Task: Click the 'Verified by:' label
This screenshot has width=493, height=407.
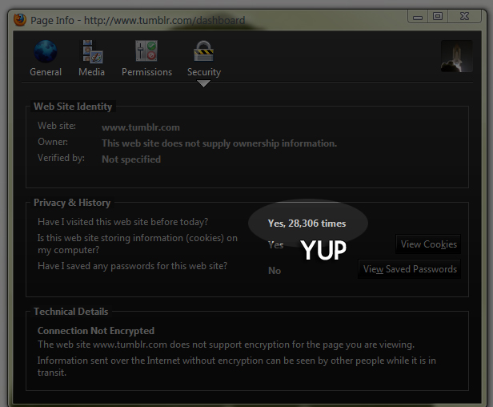Action: pyautogui.click(x=61, y=158)
